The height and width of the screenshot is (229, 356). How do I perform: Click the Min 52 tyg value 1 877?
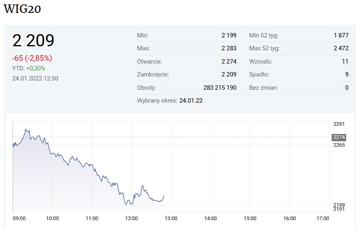341,35
